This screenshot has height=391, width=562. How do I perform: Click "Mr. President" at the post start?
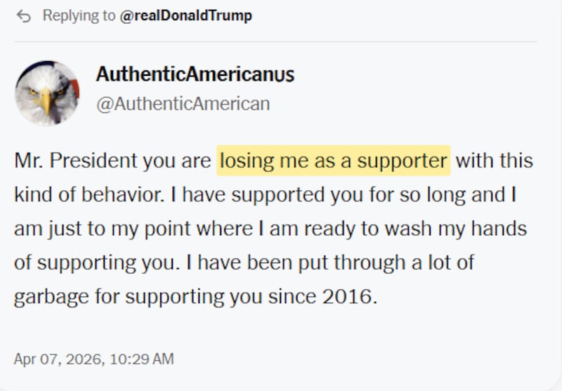[x=58, y=161]
